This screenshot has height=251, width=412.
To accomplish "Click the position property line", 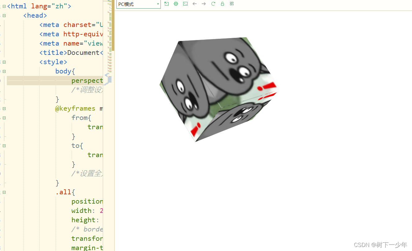I will pos(87,201).
